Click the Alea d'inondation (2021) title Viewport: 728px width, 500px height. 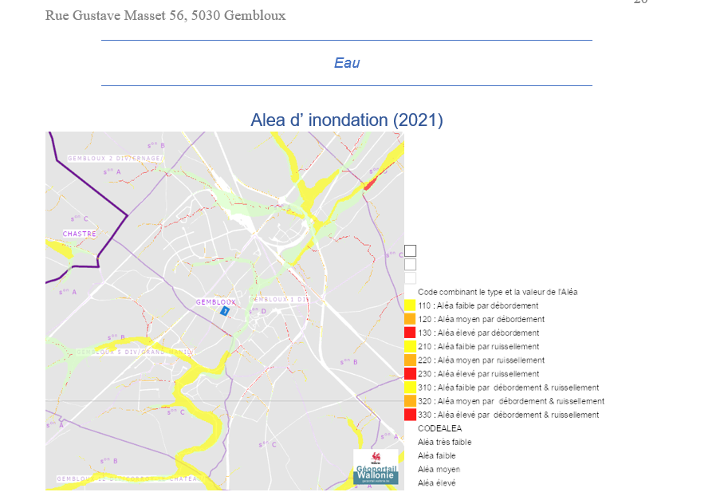click(x=346, y=120)
